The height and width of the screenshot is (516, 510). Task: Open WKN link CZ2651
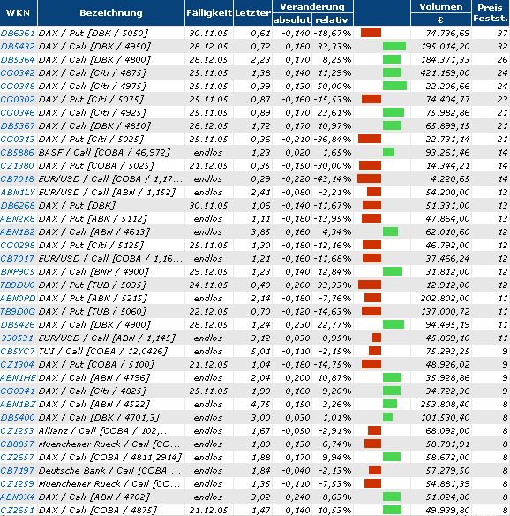[18, 510]
